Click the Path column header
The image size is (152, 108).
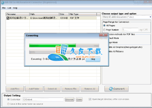pos(44,14)
